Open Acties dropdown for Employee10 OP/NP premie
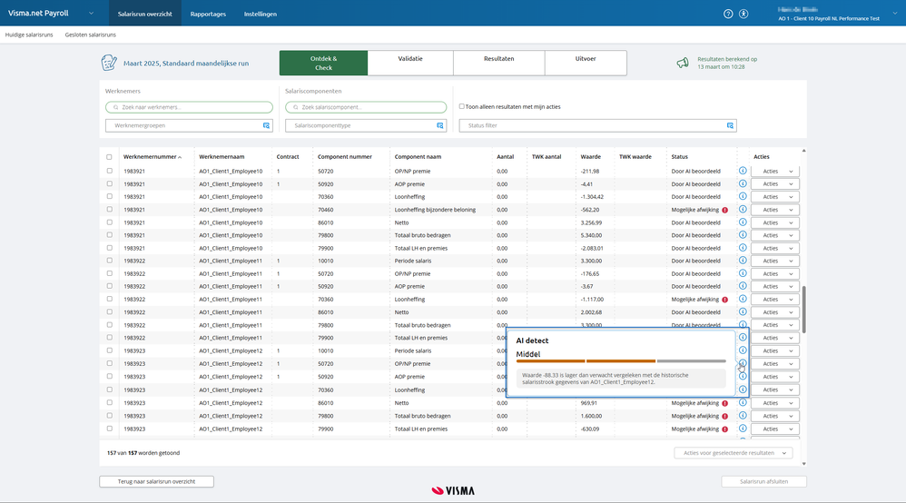 [775, 171]
